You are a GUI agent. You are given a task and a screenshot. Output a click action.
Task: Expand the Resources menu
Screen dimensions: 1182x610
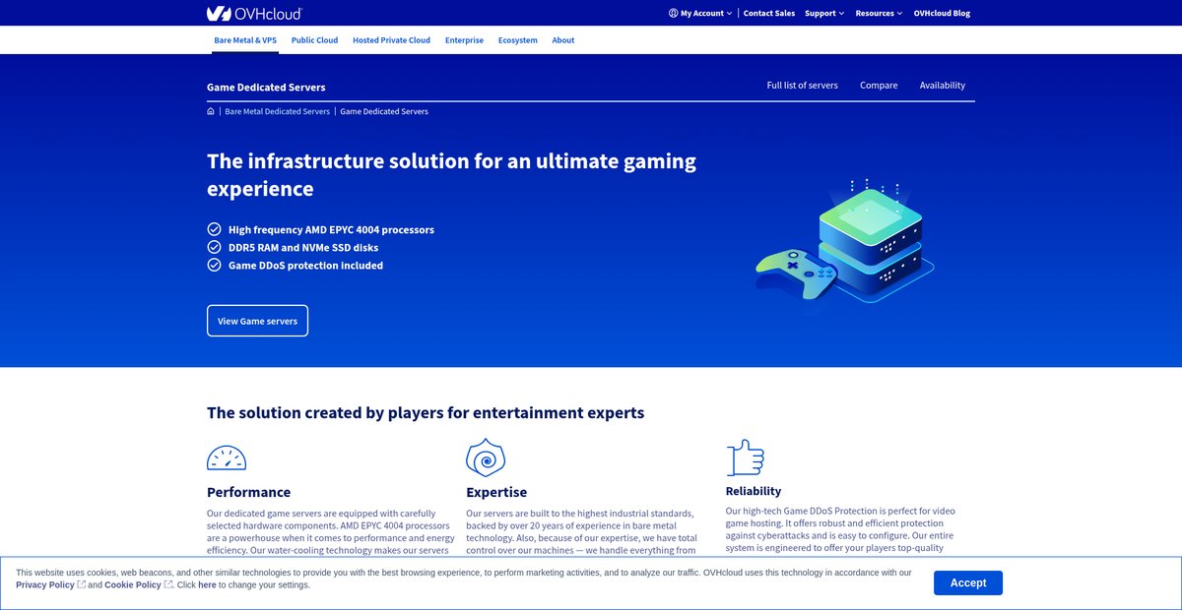879,13
